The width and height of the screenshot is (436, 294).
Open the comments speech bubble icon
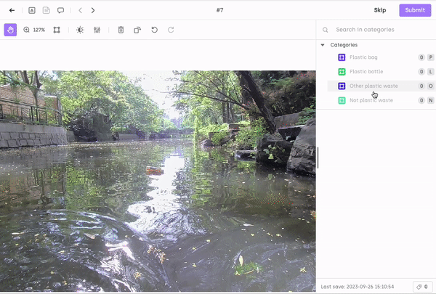pyautogui.click(x=60, y=10)
